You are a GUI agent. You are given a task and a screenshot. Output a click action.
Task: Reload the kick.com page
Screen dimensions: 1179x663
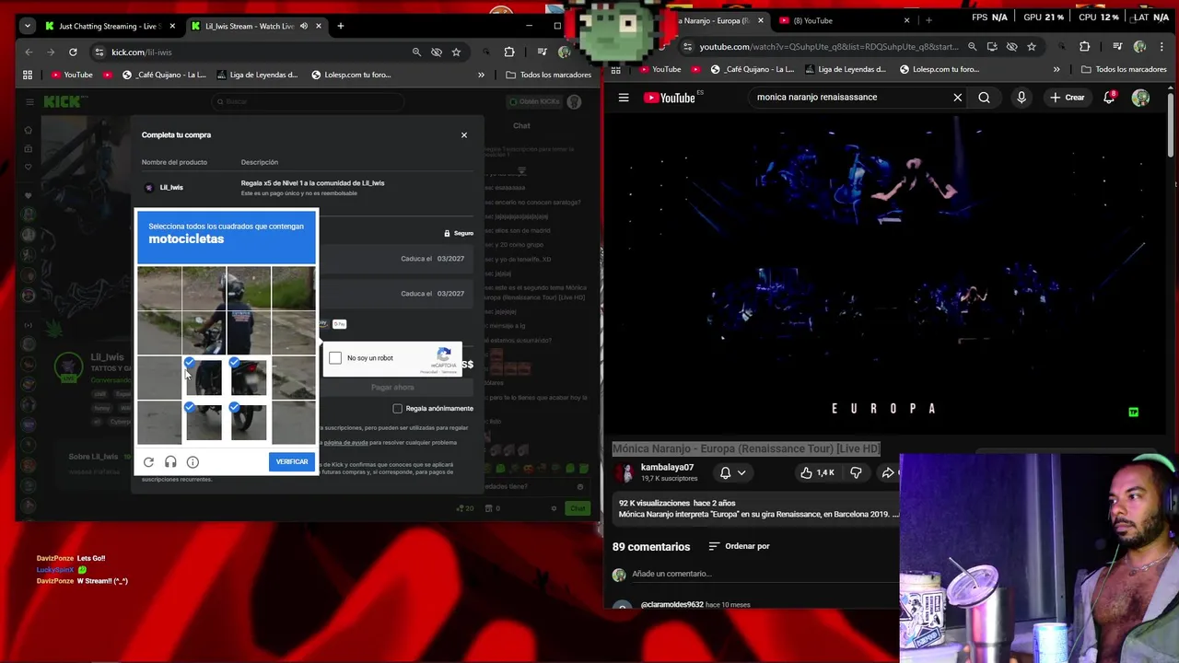(73, 52)
